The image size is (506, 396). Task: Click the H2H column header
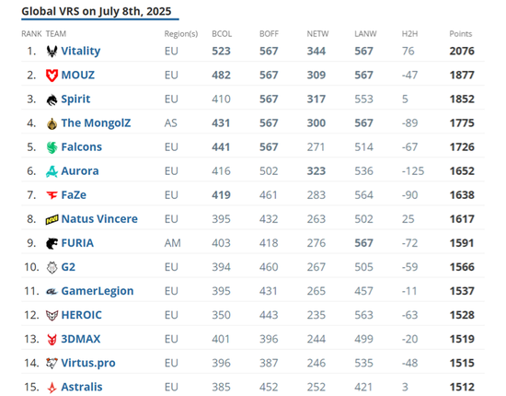[x=409, y=34]
